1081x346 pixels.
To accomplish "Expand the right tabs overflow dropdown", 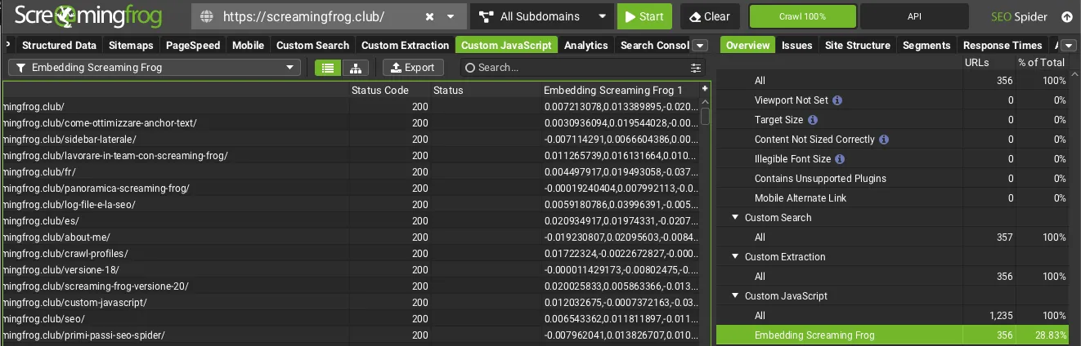I will pos(1068,46).
